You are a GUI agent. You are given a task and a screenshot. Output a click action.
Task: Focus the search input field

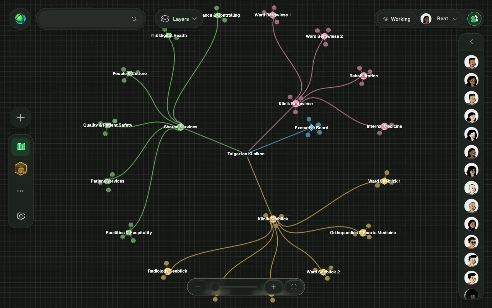[91, 19]
